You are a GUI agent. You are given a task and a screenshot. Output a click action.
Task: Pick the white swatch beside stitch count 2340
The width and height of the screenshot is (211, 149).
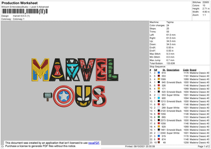pos(159,133)
